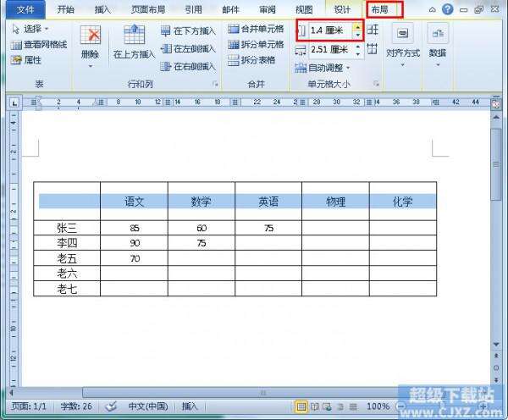
Task: Click the tab selector L button on ruler
Action: (x=14, y=103)
